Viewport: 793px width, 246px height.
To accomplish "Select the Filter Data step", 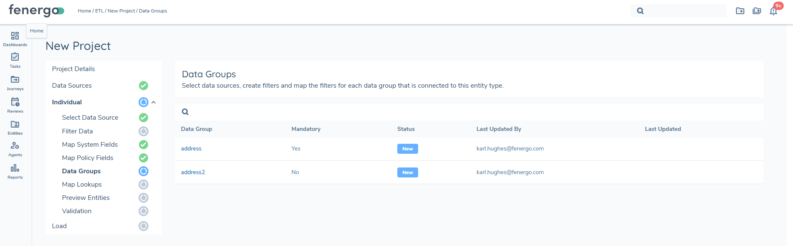I will (77, 131).
